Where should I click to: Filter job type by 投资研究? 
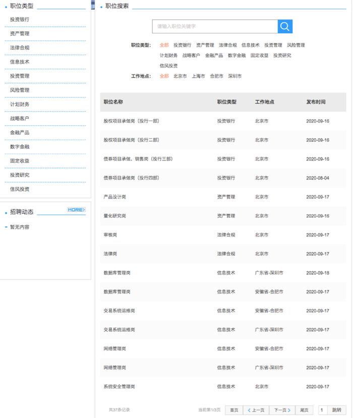(x=282, y=56)
